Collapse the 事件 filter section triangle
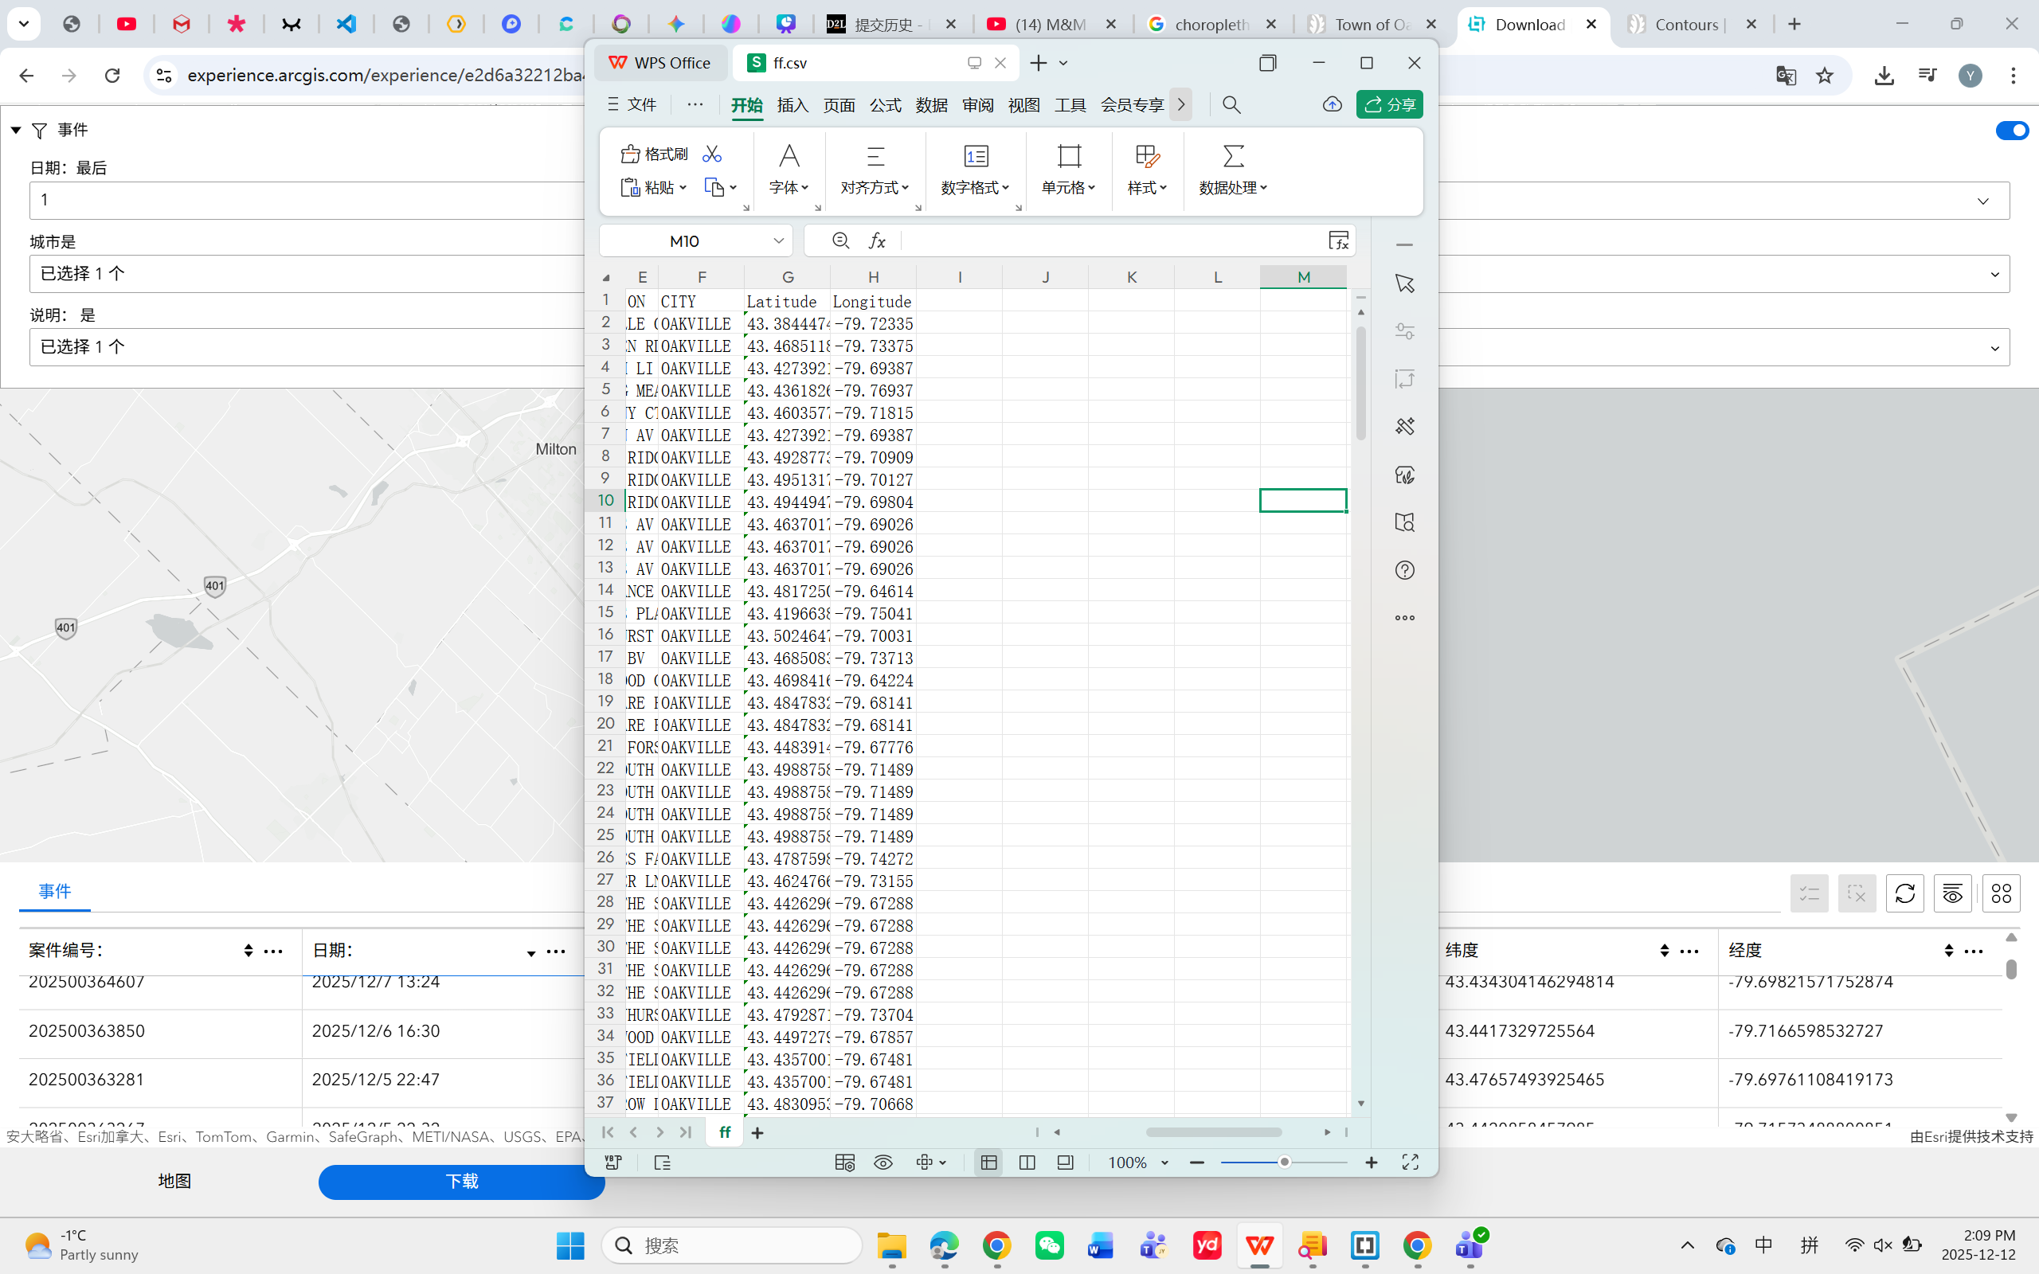2039x1274 pixels. 15,130
